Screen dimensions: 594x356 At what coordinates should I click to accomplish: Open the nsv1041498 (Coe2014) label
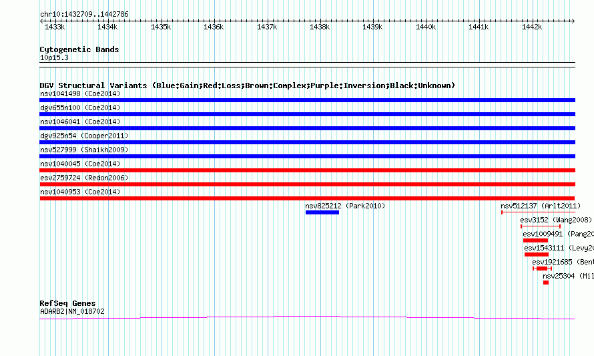pyautogui.click(x=80, y=94)
